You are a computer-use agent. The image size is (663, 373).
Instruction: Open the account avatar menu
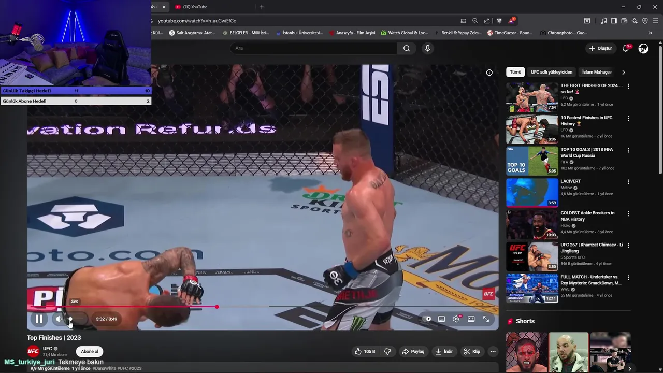click(x=643, y=48)
